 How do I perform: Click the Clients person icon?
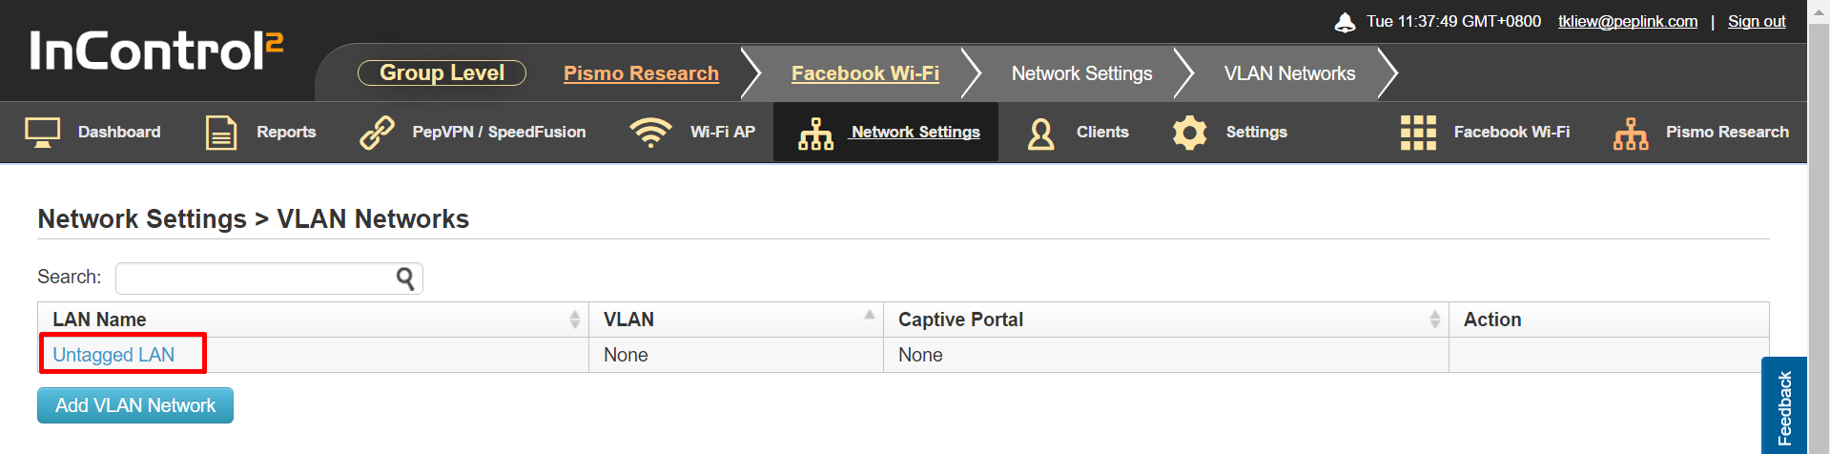[1041, 134]
